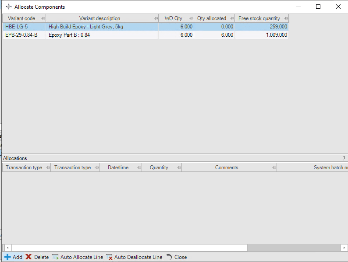Click the Delete button in bottom toolbar
The width and height of the screenshot is (348, 262).
tap(37, 257)
